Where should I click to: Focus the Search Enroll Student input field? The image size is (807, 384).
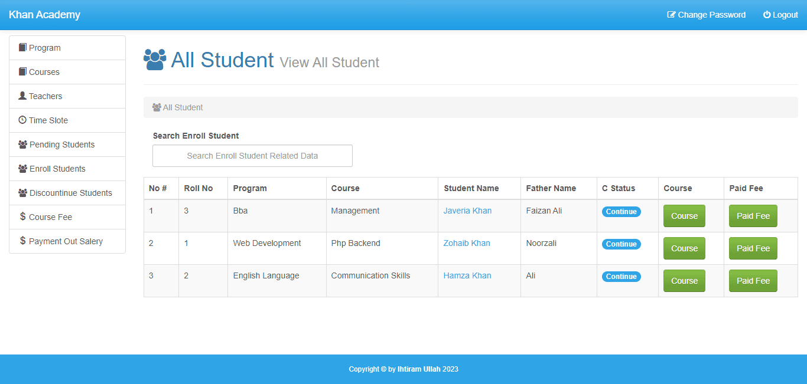252,156
